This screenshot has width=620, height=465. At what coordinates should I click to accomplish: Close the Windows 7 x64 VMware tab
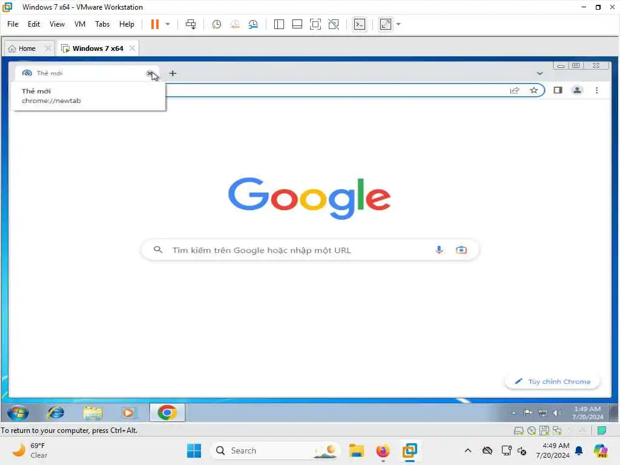(132, 48)
